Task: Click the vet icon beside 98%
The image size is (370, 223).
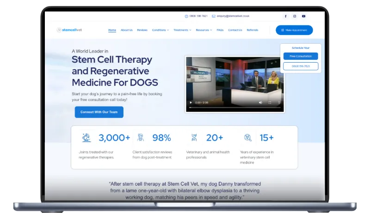Action: (141, 137)
